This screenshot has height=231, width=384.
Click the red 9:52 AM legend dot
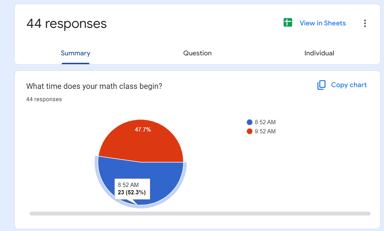pos(249,132)
